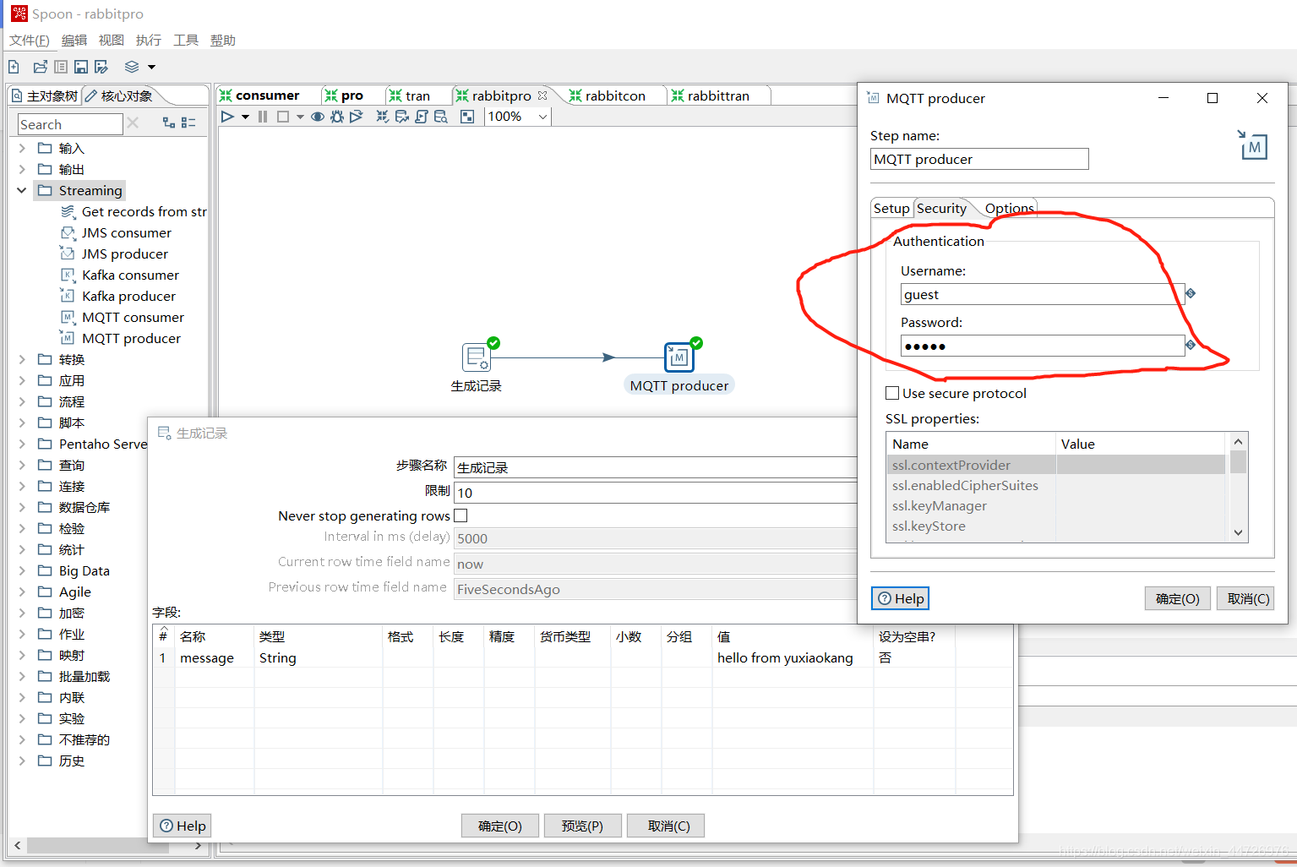Click 确定(O) in 生成记录 dialog
1297x867 pixels.
point(500,826)
